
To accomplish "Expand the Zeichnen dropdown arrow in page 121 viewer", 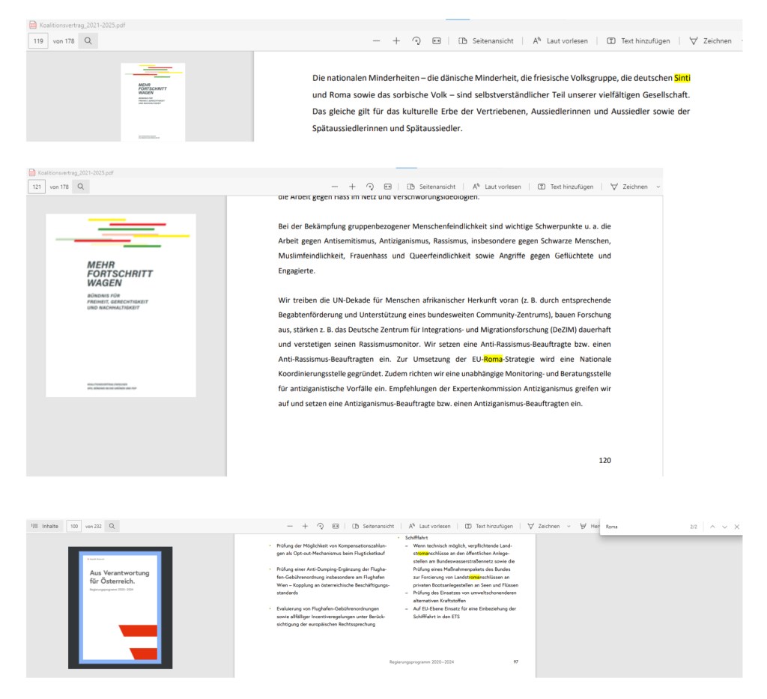I will 658,187.
